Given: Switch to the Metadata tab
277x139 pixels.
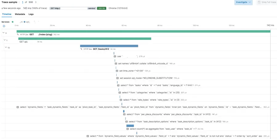Looking at the screenshot, I should (x=20, y=14).
